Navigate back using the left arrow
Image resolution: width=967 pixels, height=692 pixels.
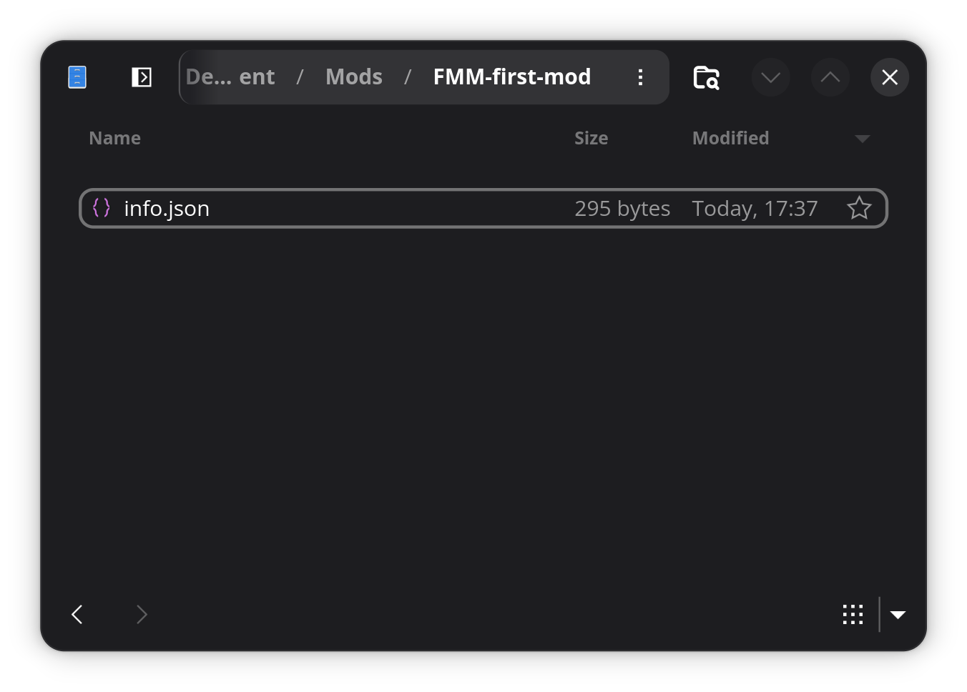click(77, 614)
